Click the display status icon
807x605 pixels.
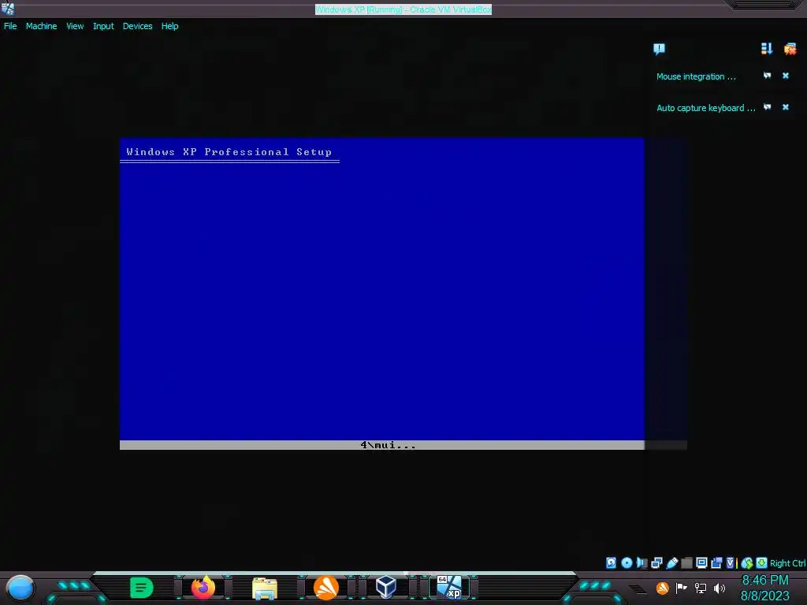point(701,562)
